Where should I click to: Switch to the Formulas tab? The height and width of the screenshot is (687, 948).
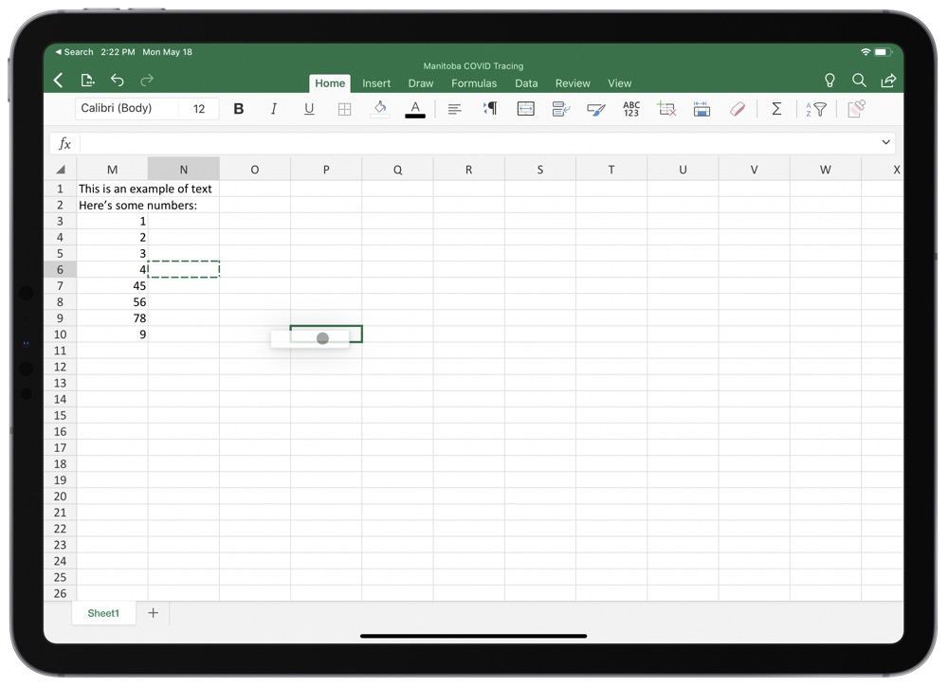pyautogui.click(x=474, y=83)
